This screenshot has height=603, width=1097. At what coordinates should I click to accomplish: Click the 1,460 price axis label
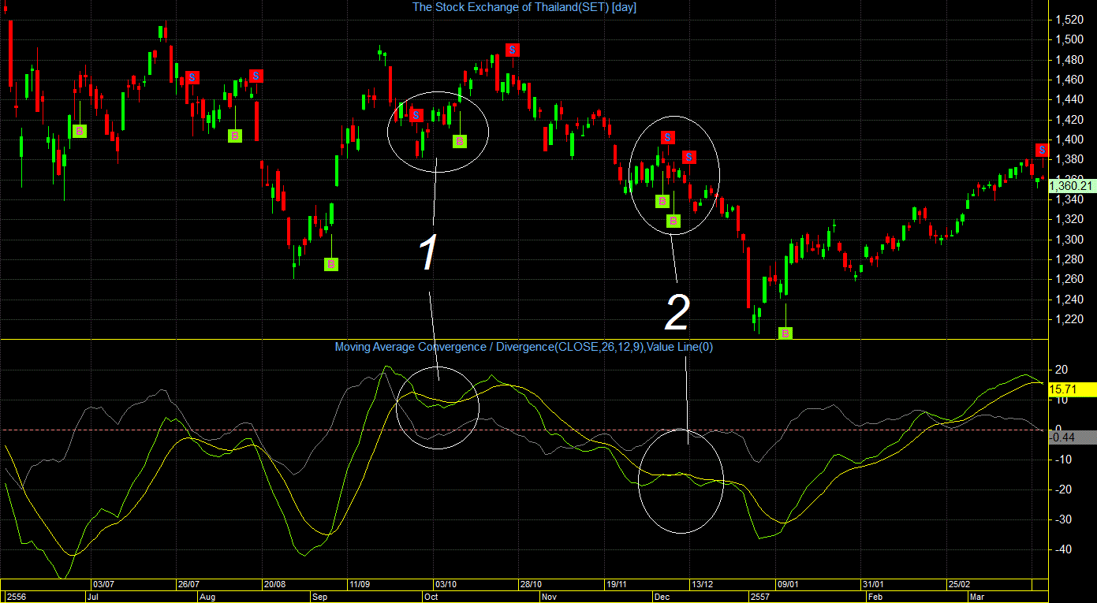coord(1069,80)
